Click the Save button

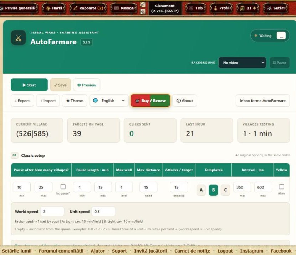coord(60,85)
